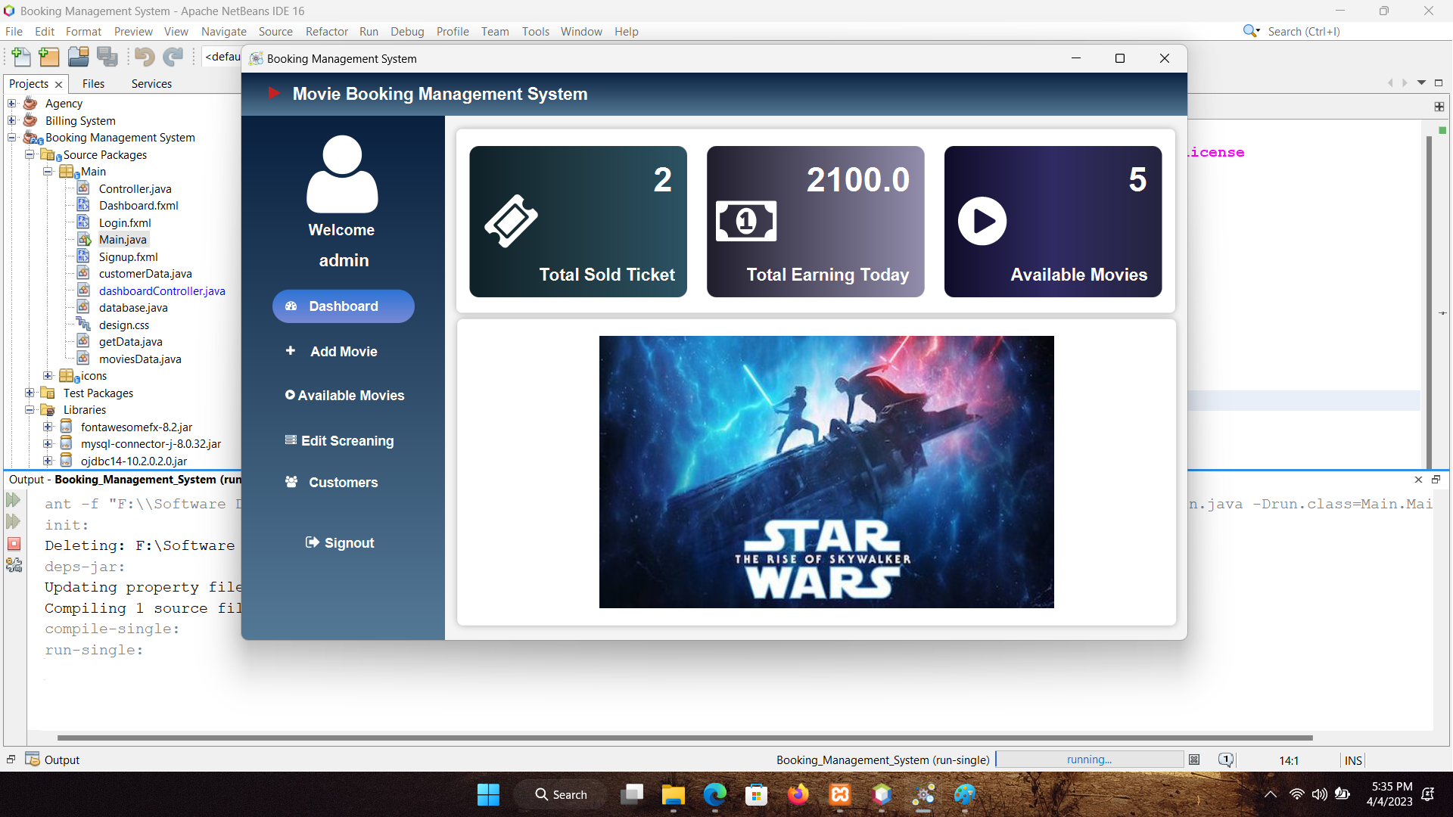Open dashboardController.java in the project tree

coord(162,290)
